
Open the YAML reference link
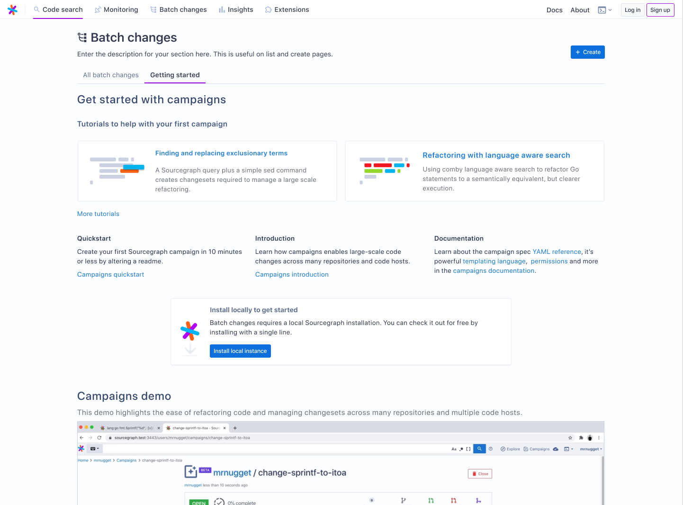click(557, 252)
